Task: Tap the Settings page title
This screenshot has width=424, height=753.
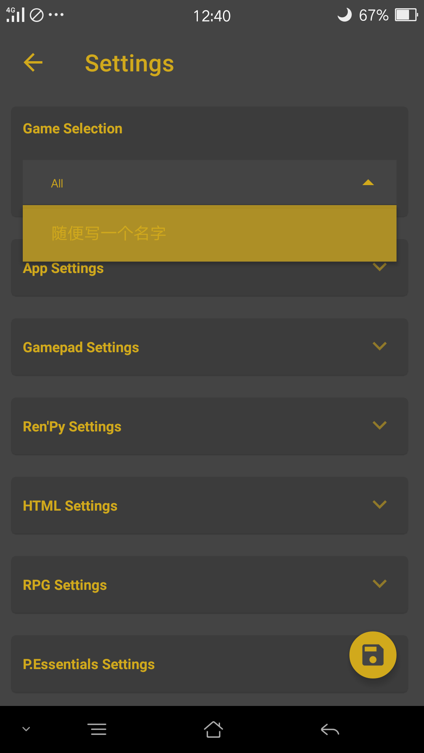Action: (x=130, y=63)
